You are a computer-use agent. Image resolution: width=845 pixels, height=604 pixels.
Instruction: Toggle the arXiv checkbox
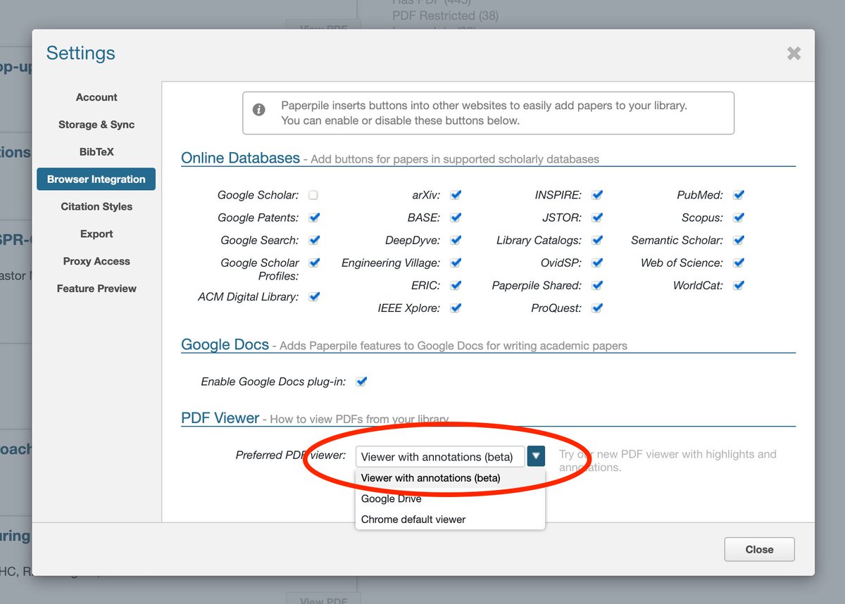point(456,195)
